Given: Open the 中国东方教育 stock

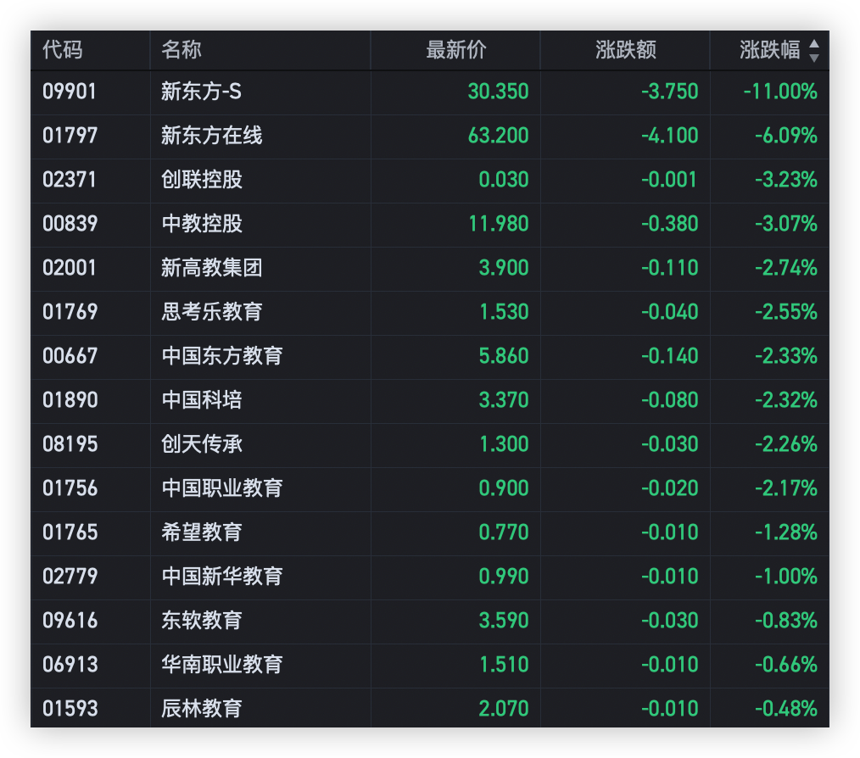Looking at the screenshot, I should coord(221,356).
